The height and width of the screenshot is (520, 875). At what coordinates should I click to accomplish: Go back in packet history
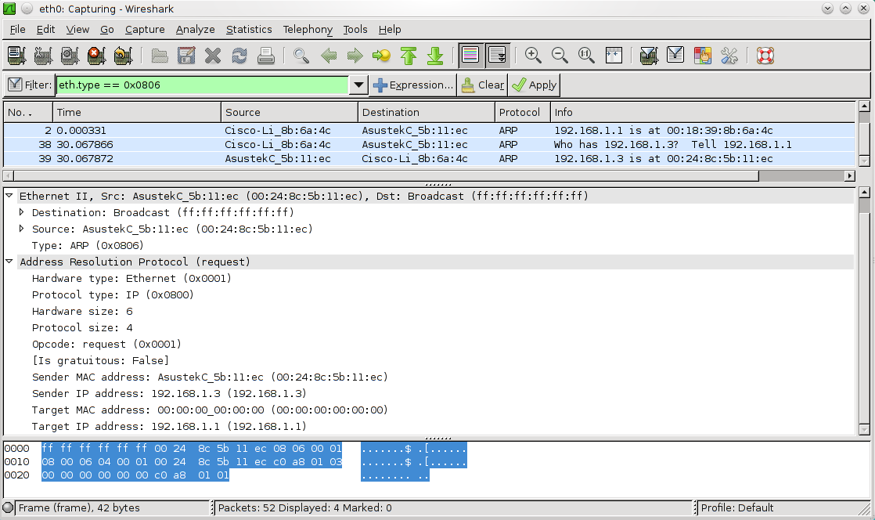point(329,56)
